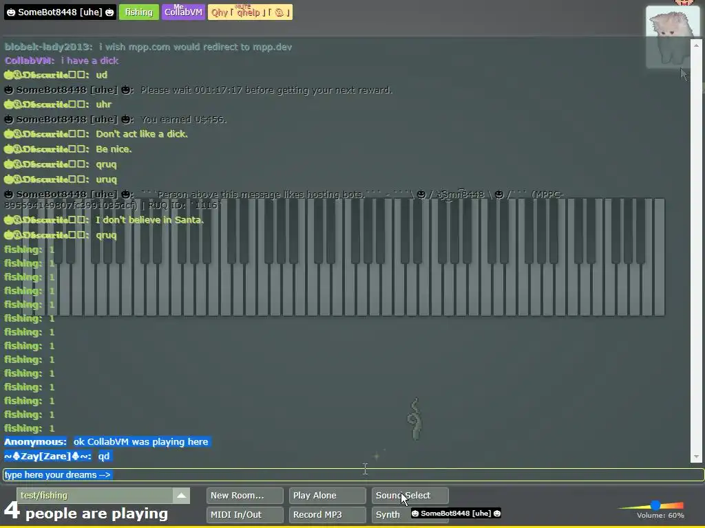Click the 'ok CollabVM was playing here' message
Viewport: 705px width, 528px height.
[140, 442]
